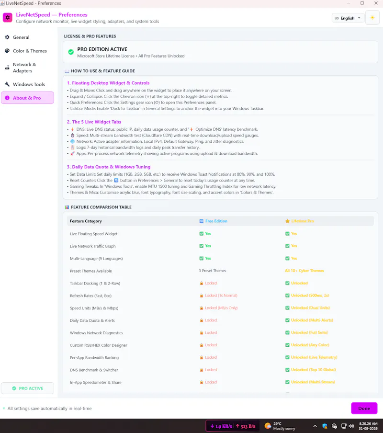
Task: Click the rocket Apps tab icon in guide
Action: pos(72,154)
